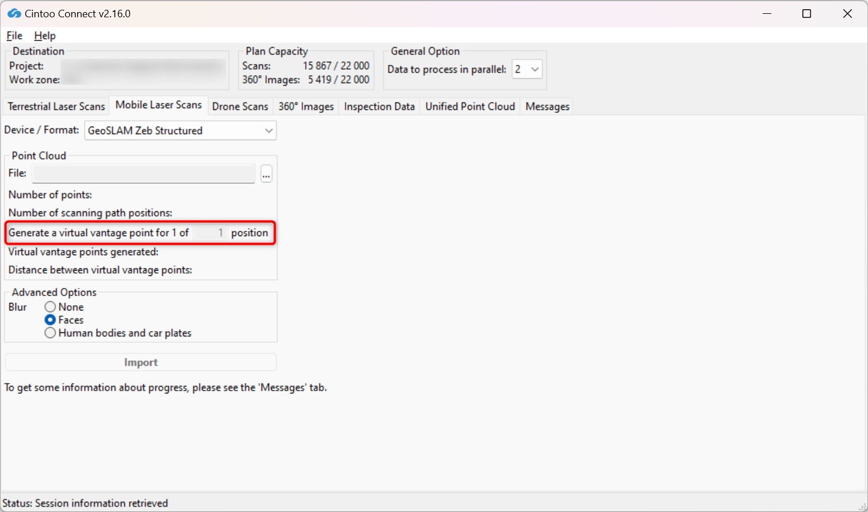
Task: Open the Unified Point Cloud tab
Action: (x=470, y=107)
